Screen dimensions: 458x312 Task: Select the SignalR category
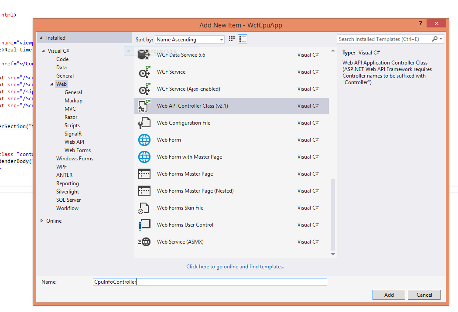tap(73, 133)
